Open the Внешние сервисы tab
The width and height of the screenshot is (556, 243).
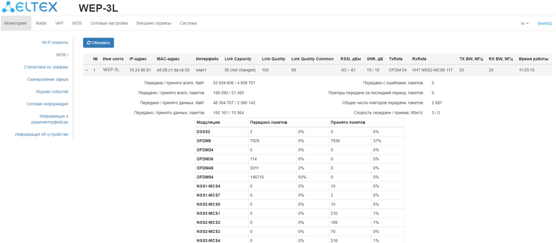point(154,23)
